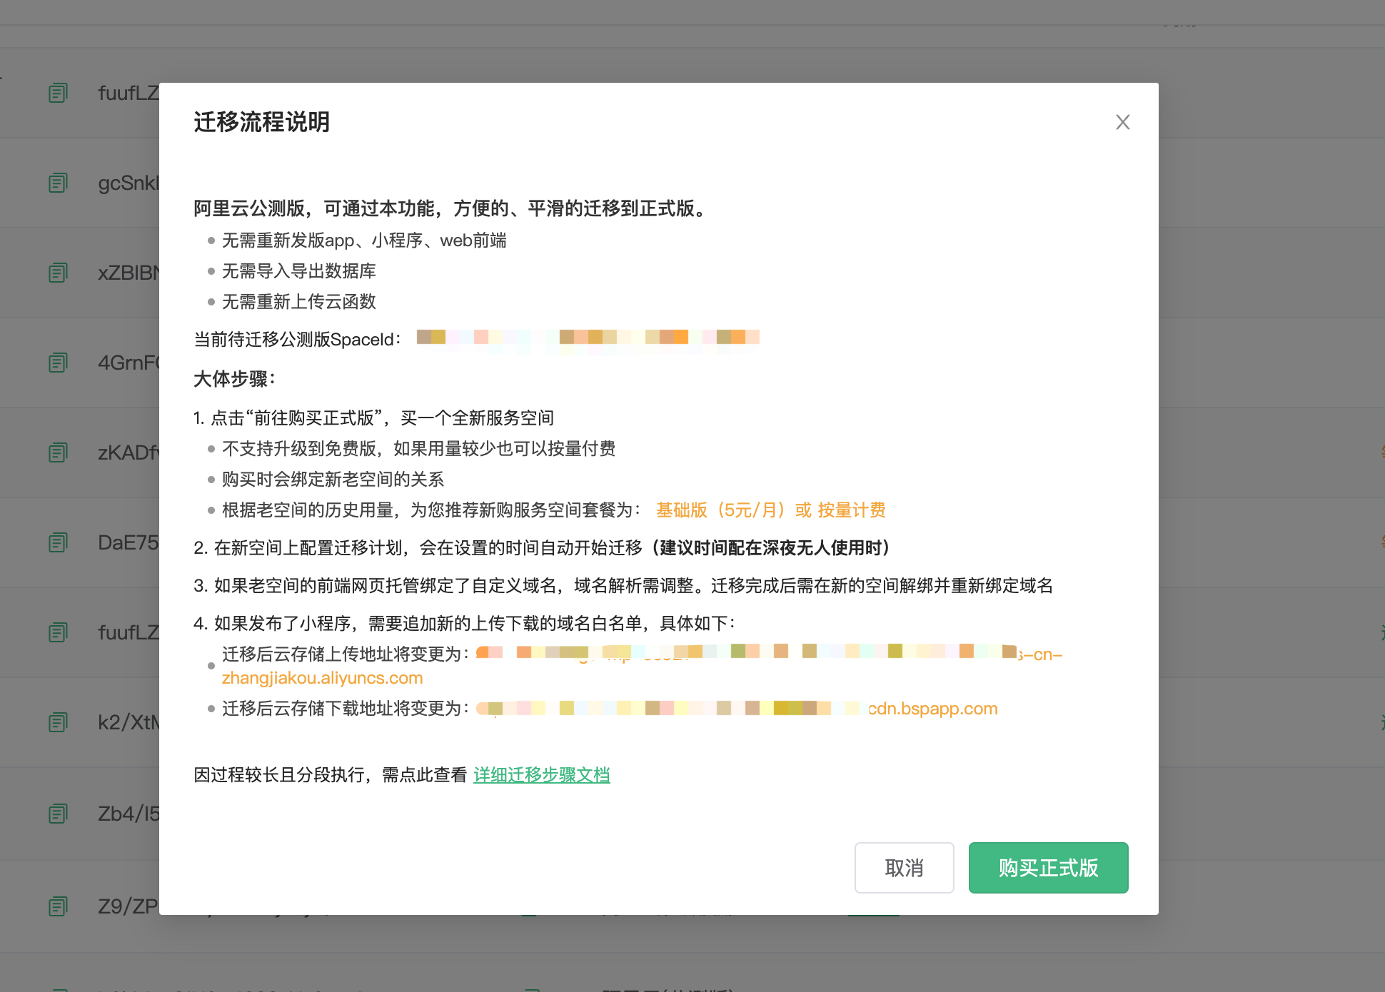Image resolution: width=1385 pixels, height=992 pixels.
Task: Select the gcSnk row name in background
Action: pos(129,183)
